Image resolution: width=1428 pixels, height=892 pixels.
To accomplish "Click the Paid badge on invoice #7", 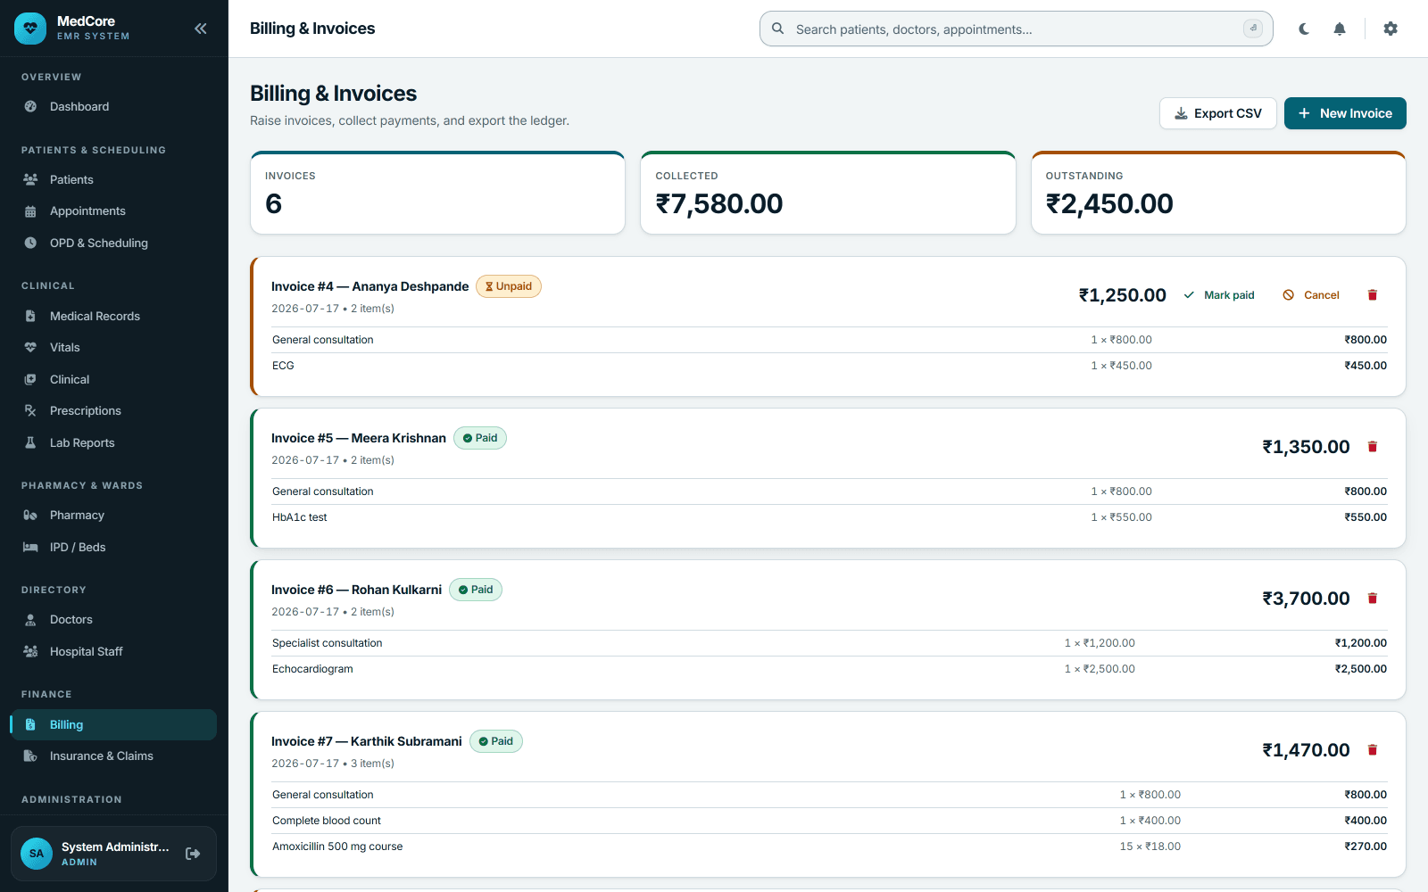I will point(496,741).
